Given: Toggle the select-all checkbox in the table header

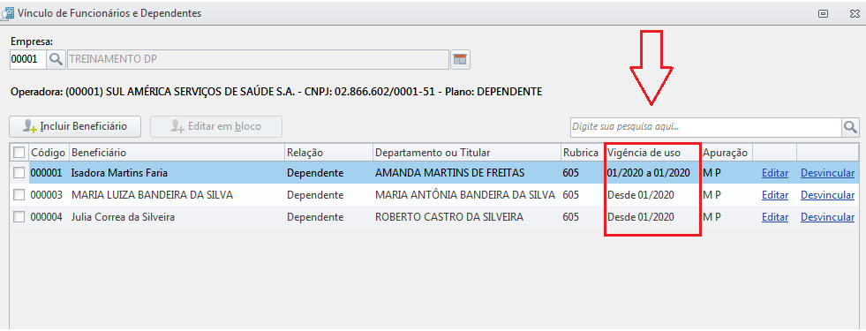Looking at the screenshot, I should 19,152.
